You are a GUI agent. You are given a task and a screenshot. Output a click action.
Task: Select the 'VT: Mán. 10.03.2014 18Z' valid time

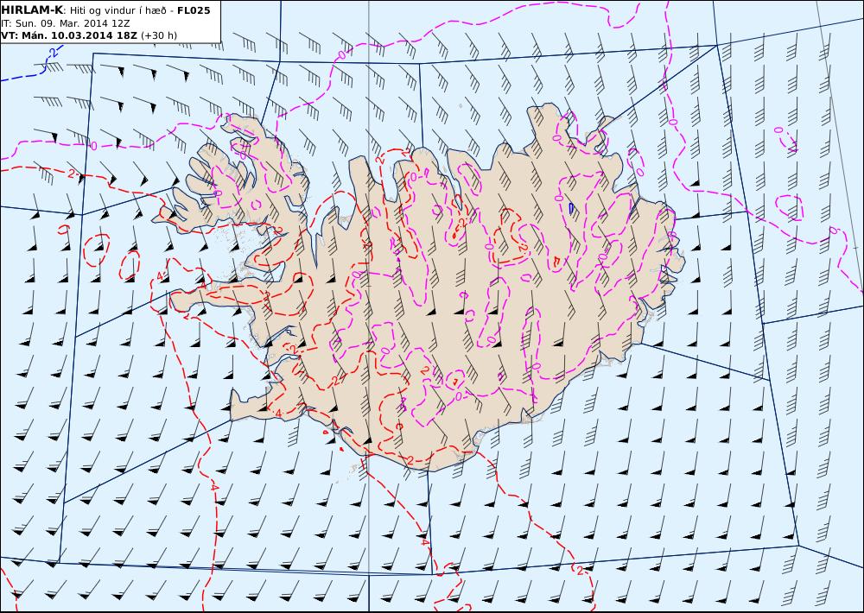pyautogui.click(x=69, y=35)
